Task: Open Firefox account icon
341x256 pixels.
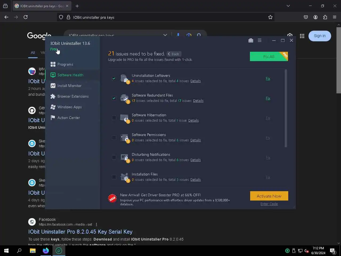Action: (315, 17)
